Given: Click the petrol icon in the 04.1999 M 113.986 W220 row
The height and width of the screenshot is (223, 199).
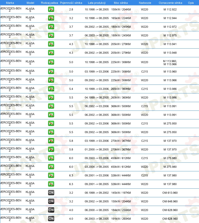Looking at the screenshot, I should click(x=51, y=97).
